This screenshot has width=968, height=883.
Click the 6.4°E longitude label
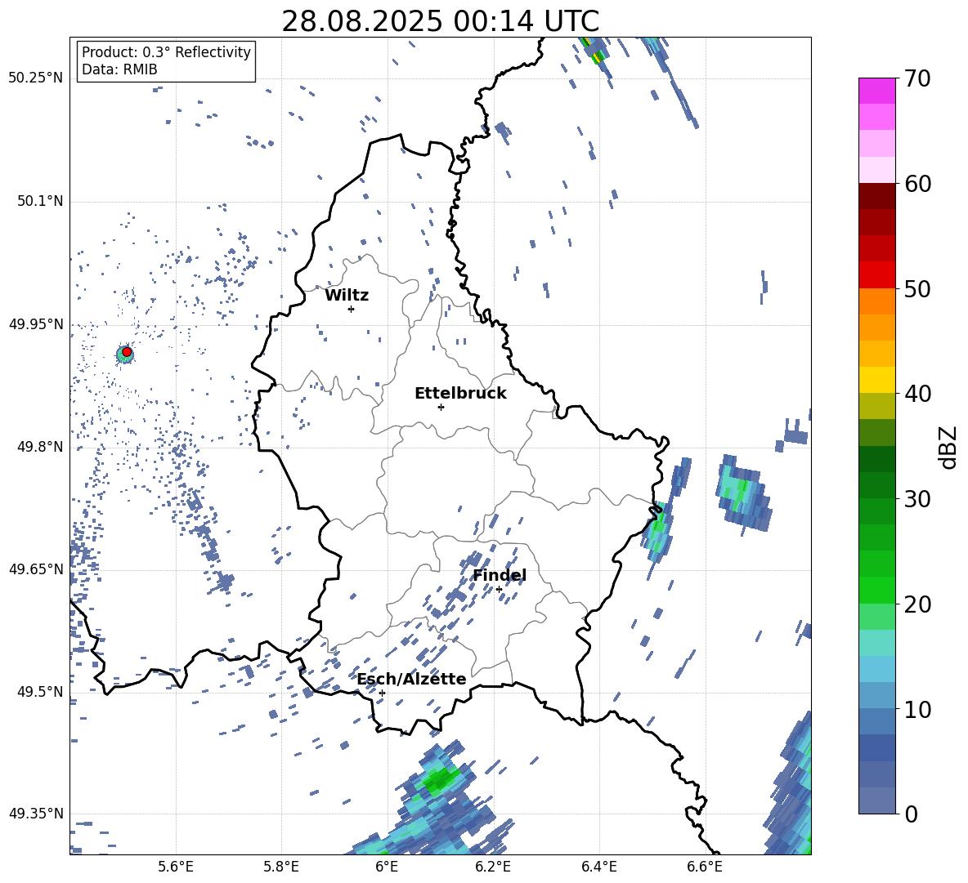pyautogui.click(x=598, y=867)
